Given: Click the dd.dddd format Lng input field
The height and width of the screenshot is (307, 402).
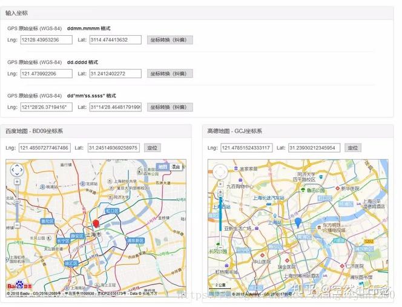Looking at the screenshot, I should pyautogui.click(x=47, y=74).
